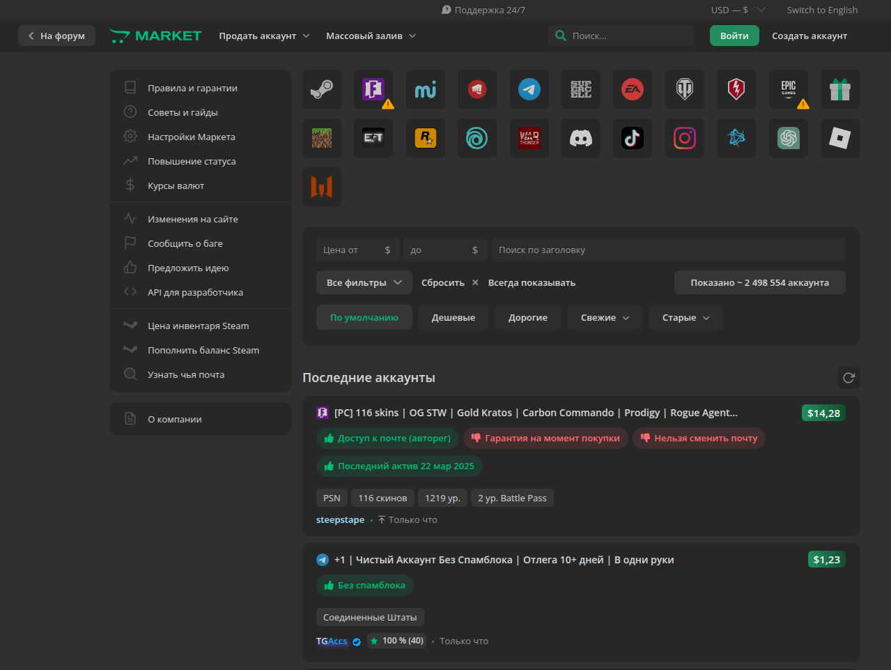The height and width of the screenshot is (670, 891).
Task: Open the Warface accounts category icon
Action: (x=322, y=187)
